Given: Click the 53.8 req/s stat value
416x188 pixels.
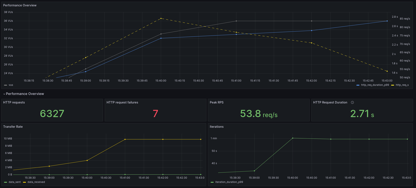Looking at the screenshot, I should tap(258, 113).
